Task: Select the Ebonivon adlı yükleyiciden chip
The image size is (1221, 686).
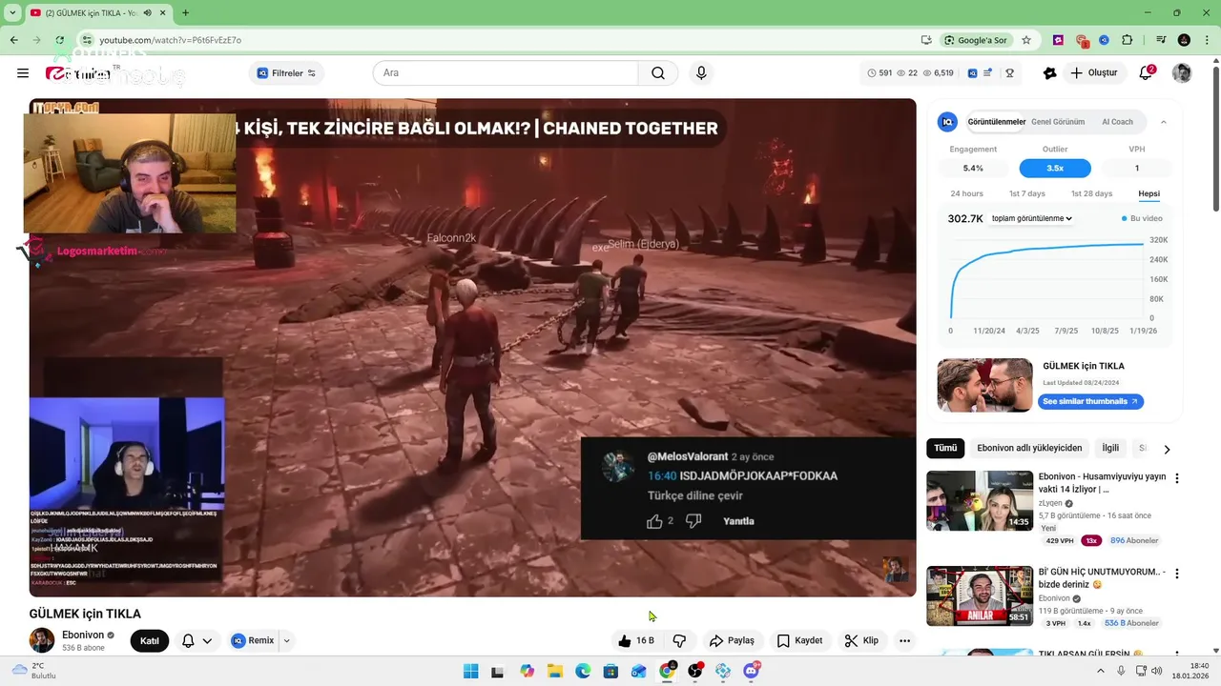Action: coord(1029,448)
